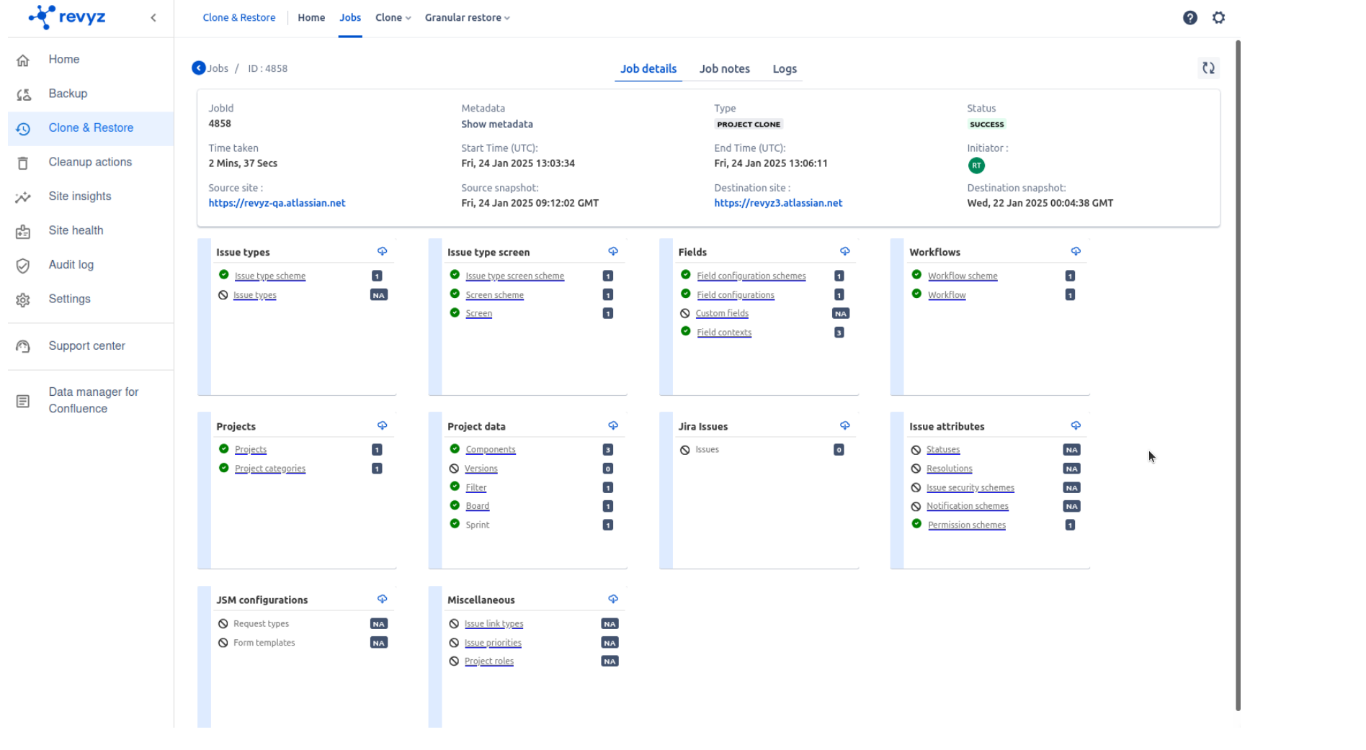
Task: Open the help question mark icon
Action: pyautogui.click(x=1189, y=18)
